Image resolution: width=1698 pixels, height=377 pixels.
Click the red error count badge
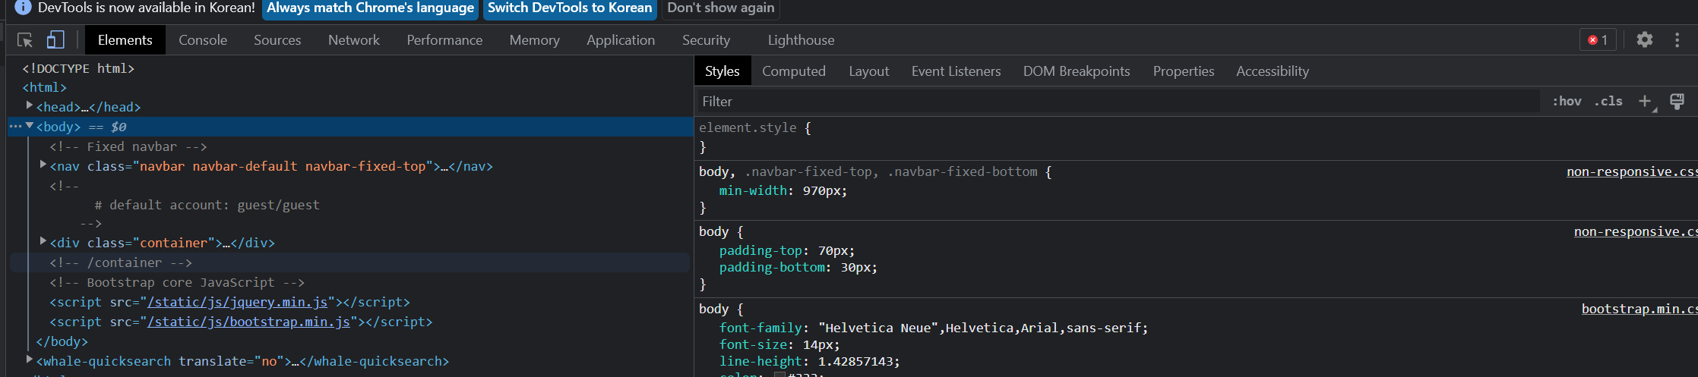tap(1597, 40)
